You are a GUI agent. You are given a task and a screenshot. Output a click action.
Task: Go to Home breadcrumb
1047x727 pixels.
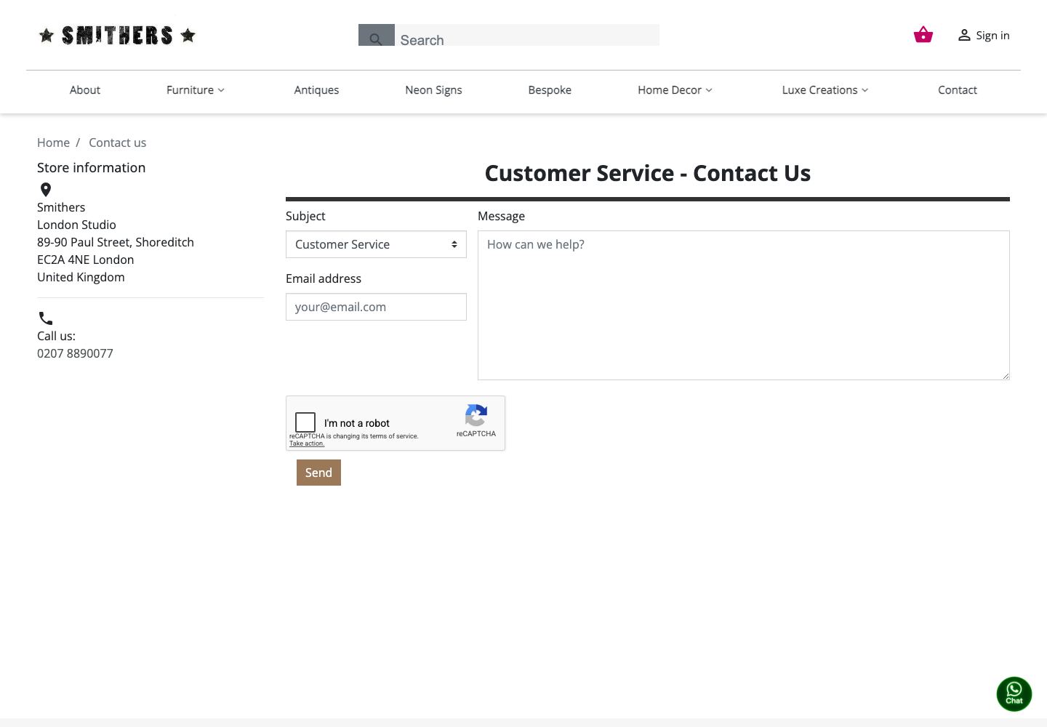pos(53,142)
